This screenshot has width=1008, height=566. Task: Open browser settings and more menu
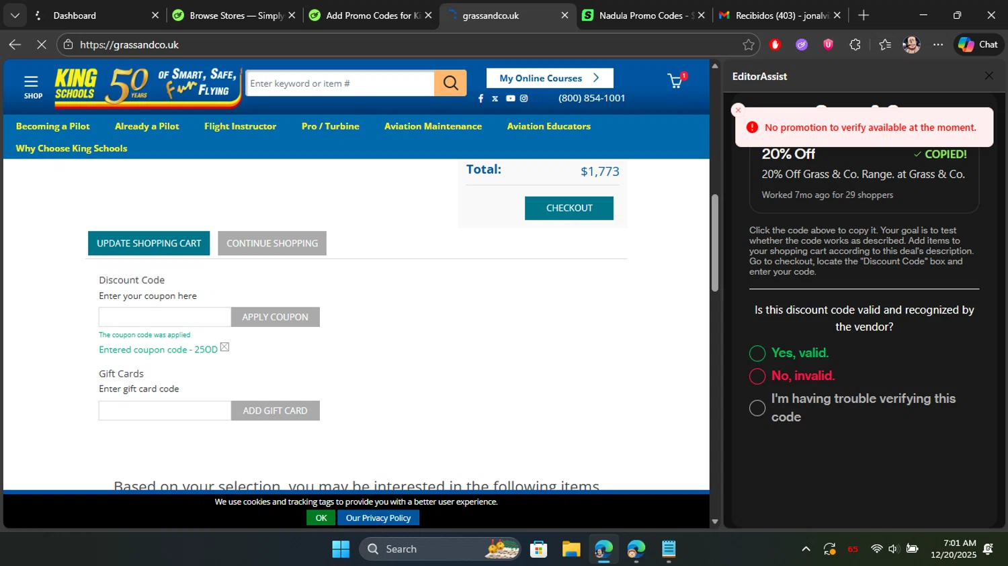click(938, 44)
